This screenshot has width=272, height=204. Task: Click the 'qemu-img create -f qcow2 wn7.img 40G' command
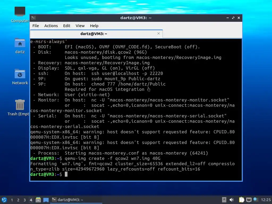pos(112,158)
